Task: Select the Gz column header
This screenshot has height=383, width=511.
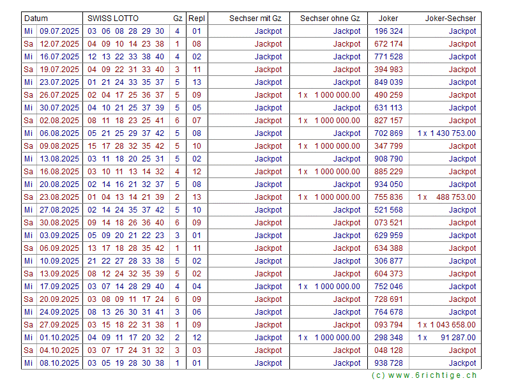Action: click(x=177, y=19)
